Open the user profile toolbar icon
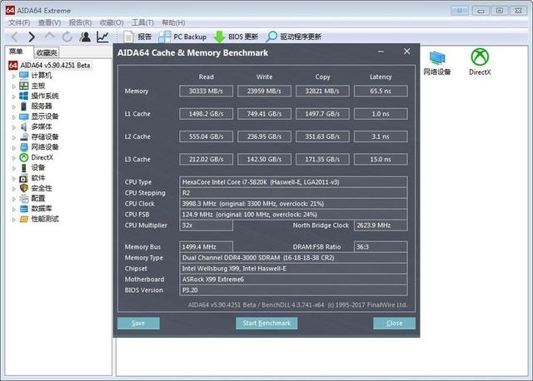 pyautogui.click(x=85, y=37)
